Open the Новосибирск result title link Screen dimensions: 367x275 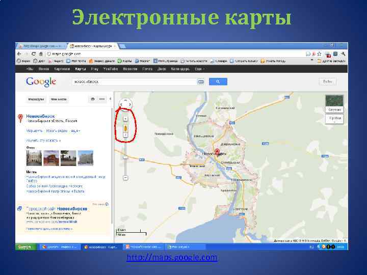pos(40,116)
